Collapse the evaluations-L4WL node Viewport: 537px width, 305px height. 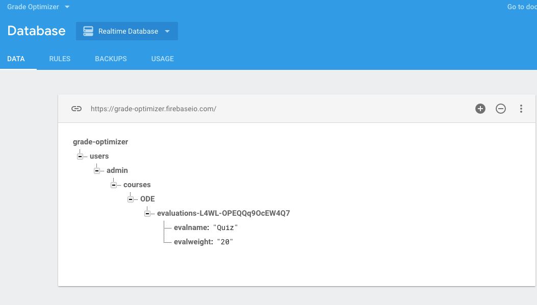coord(147,214)
